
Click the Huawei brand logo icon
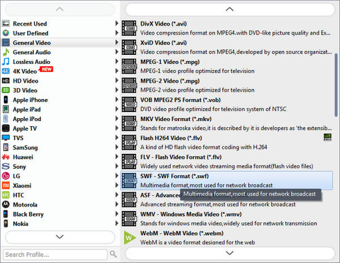tap(6, 157)
